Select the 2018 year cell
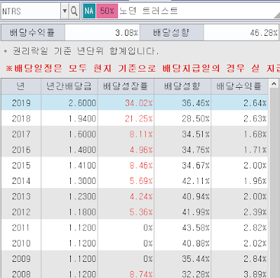Screen dimensions: 280x278 click(21, 119)
